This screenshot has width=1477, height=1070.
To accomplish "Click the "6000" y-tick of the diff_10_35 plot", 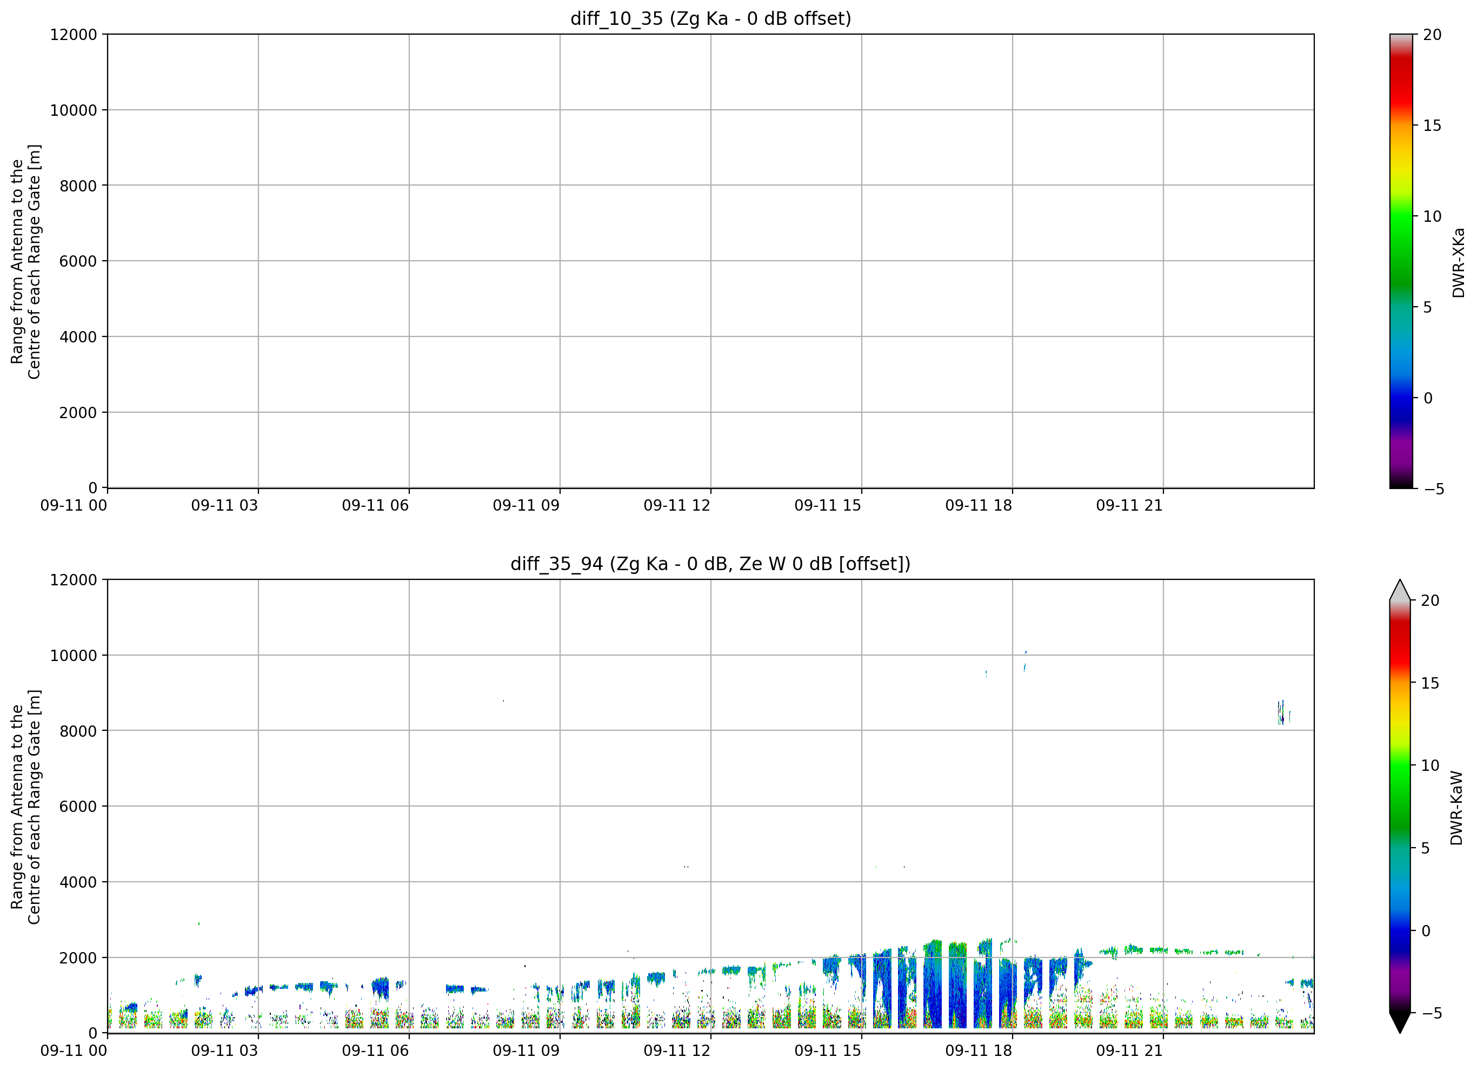I will pos(78,261).
